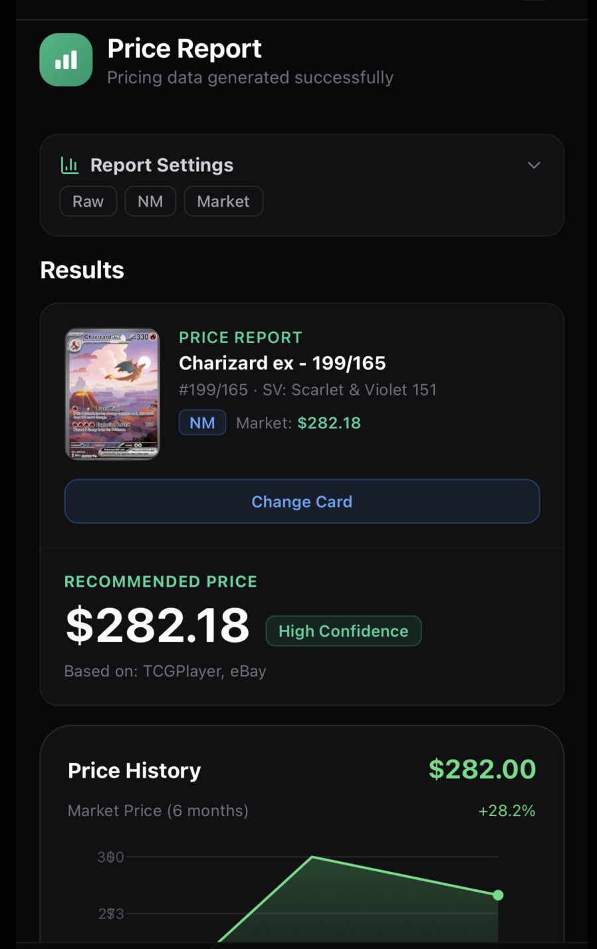The width and height of the screenshot is (597, 949).
Task: Click the green bar chart Price Report icon
Action: [x=66, y=60]
